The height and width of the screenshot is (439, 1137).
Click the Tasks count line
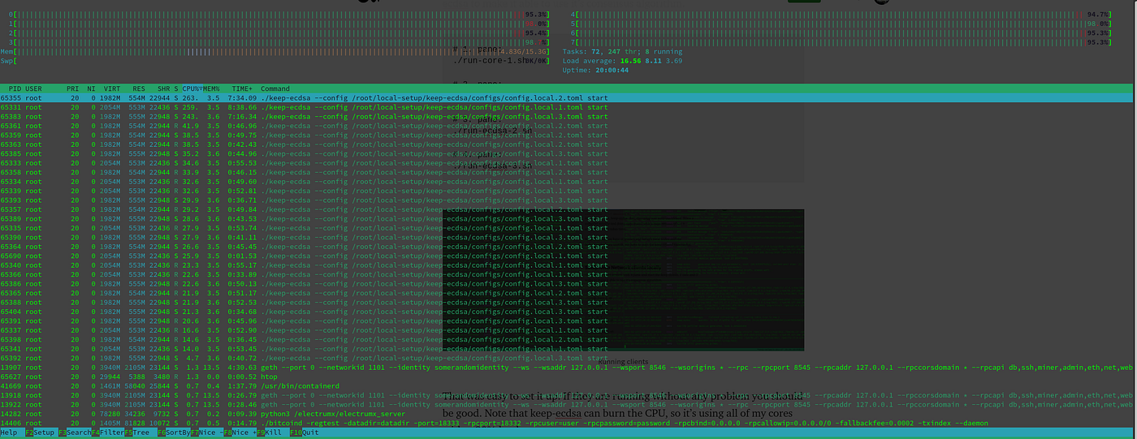tap(622, 51)
